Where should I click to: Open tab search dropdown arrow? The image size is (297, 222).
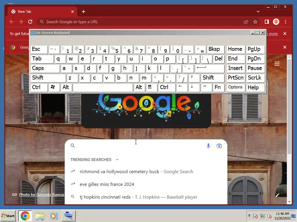point(258,12)
